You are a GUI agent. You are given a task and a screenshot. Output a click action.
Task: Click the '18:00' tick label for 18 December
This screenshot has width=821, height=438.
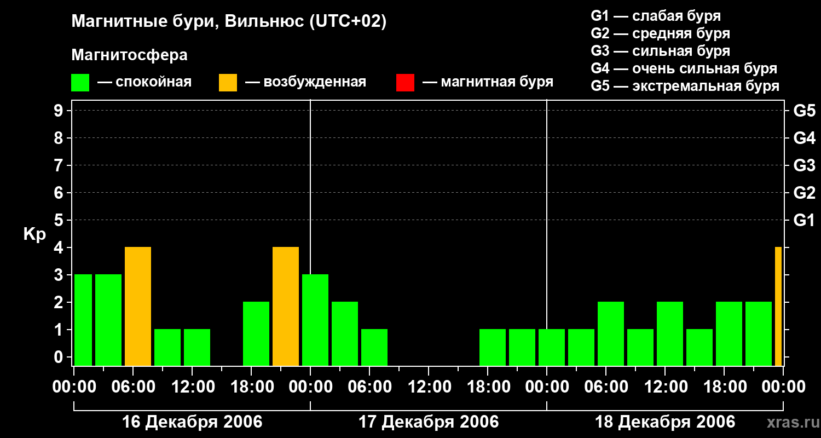pyautogui.click(x=724, y=387)
